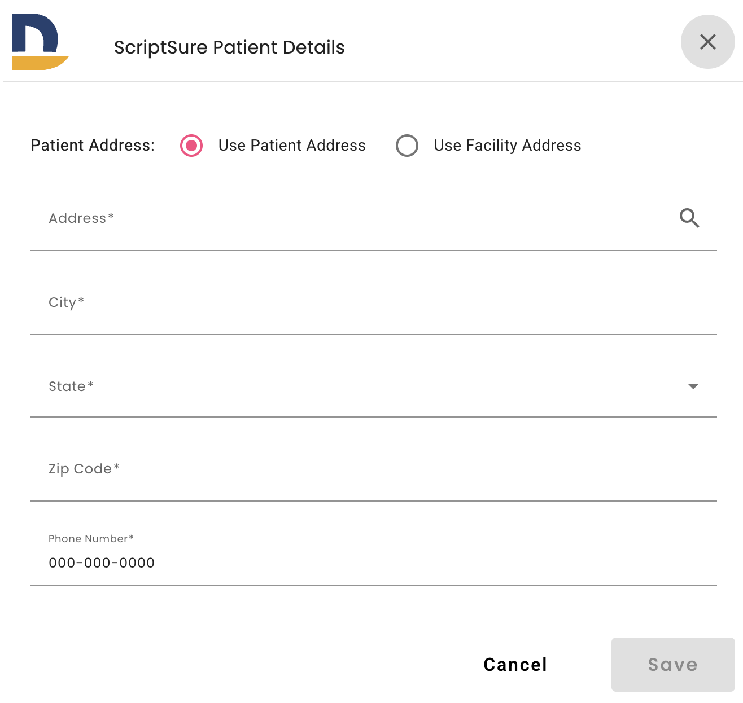Click the blue and yellow D logo

coord(40,42)
